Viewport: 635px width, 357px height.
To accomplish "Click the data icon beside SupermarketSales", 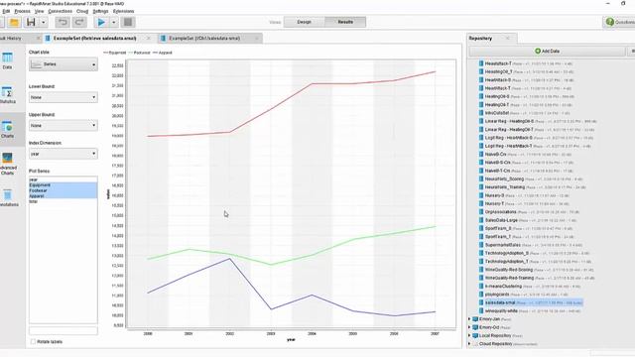I will point(481,245).
